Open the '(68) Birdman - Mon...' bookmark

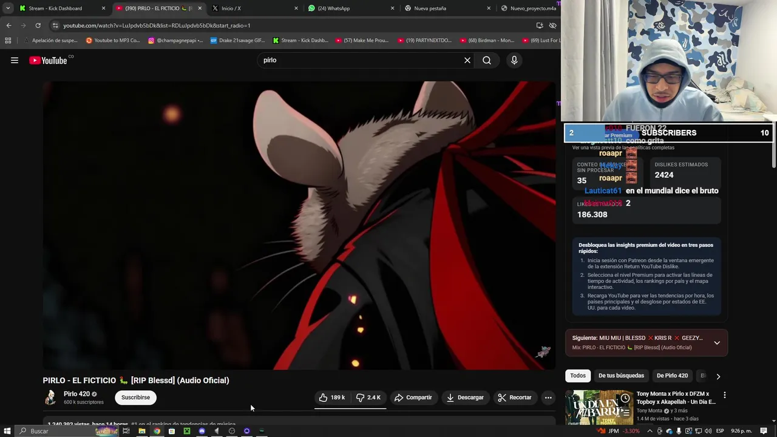[487, 41]
